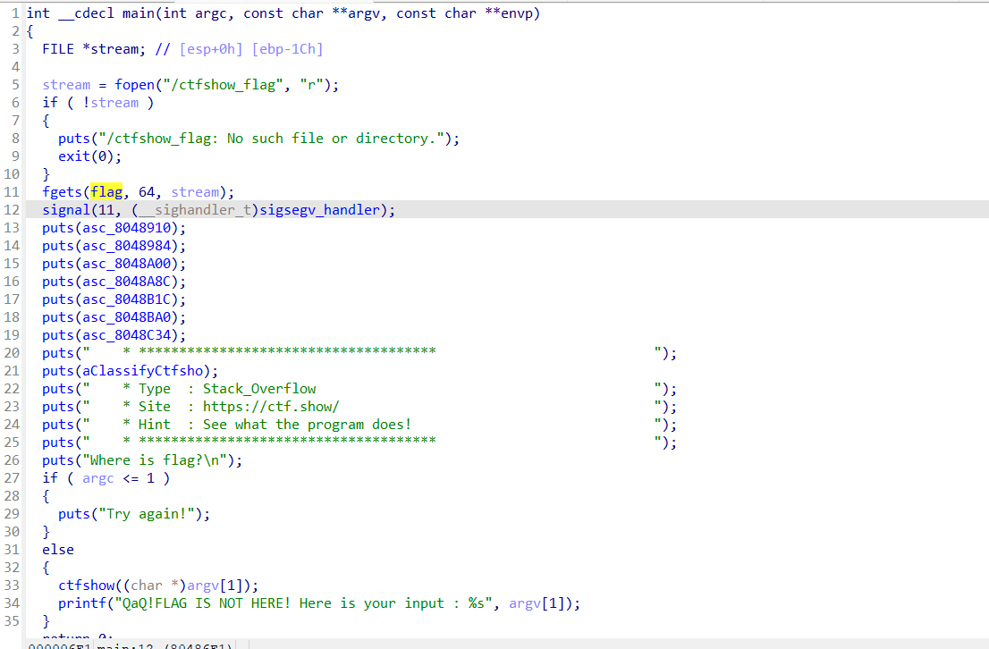Image resolution: width=989 pixels, height=649 pixels.
Task: Open the sigsegv_handler function reference
Action: tap(330, 210)
